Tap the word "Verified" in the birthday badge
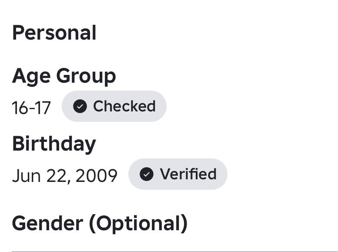Screen dimensions: 338x252 (x=188, y=174)
